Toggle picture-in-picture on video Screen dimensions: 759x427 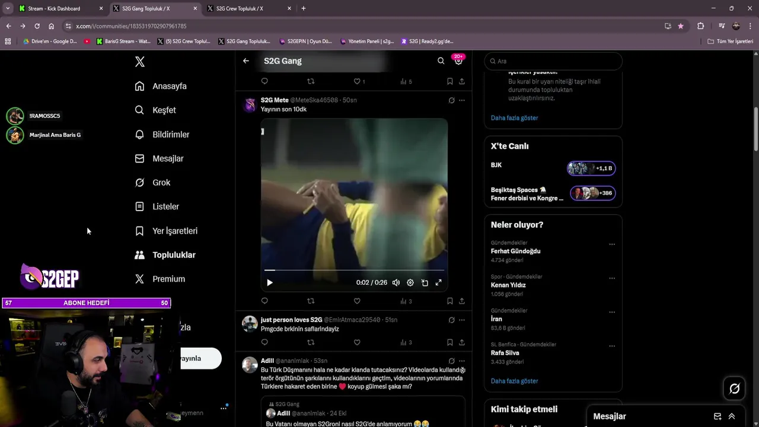click(x=425, y=283)
